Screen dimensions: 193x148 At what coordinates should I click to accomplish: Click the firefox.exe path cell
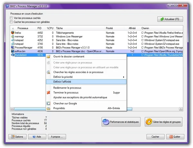162,33
